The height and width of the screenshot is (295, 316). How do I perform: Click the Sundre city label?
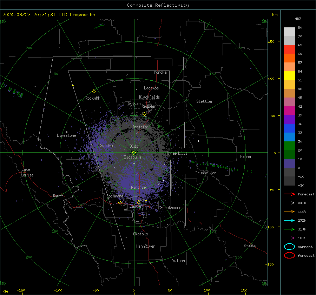point(106,145)
